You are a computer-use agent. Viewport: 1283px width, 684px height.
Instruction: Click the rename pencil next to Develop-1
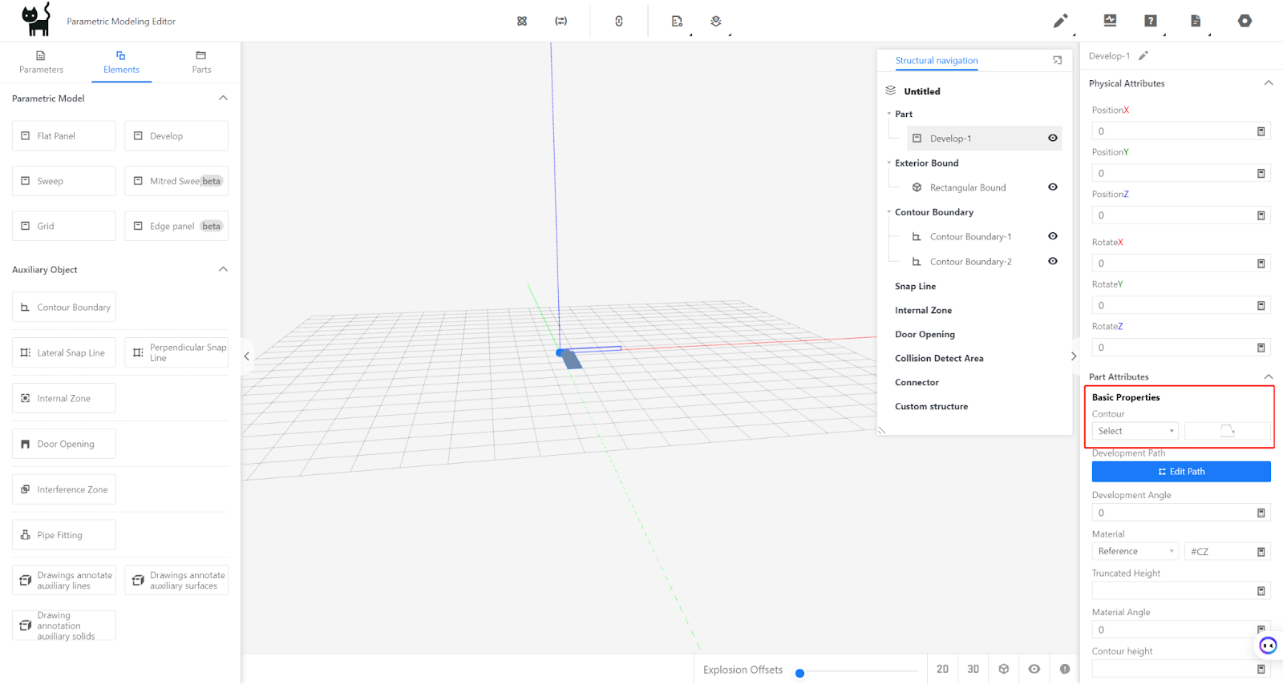pos(1143,56)
